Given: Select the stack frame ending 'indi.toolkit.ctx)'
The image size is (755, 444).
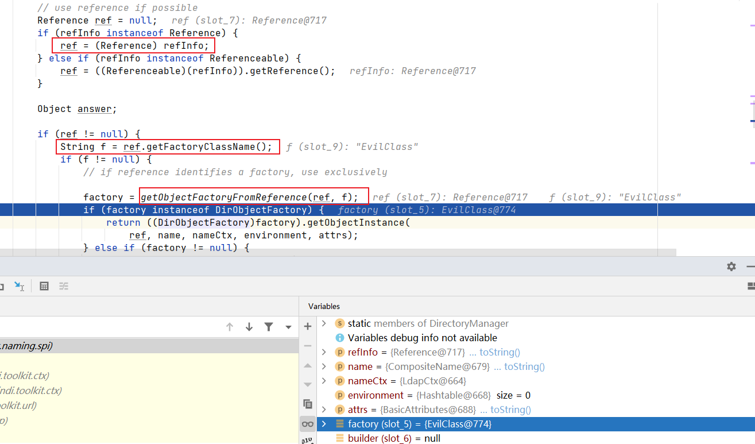Looking at the screenshot, I should point(149,391).
